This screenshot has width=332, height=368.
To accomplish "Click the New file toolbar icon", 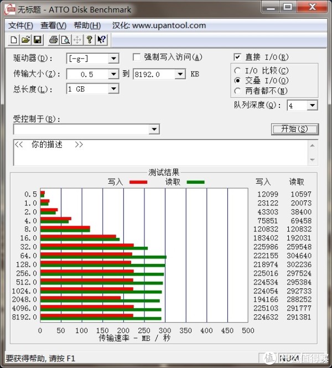I will click(14, 40).
